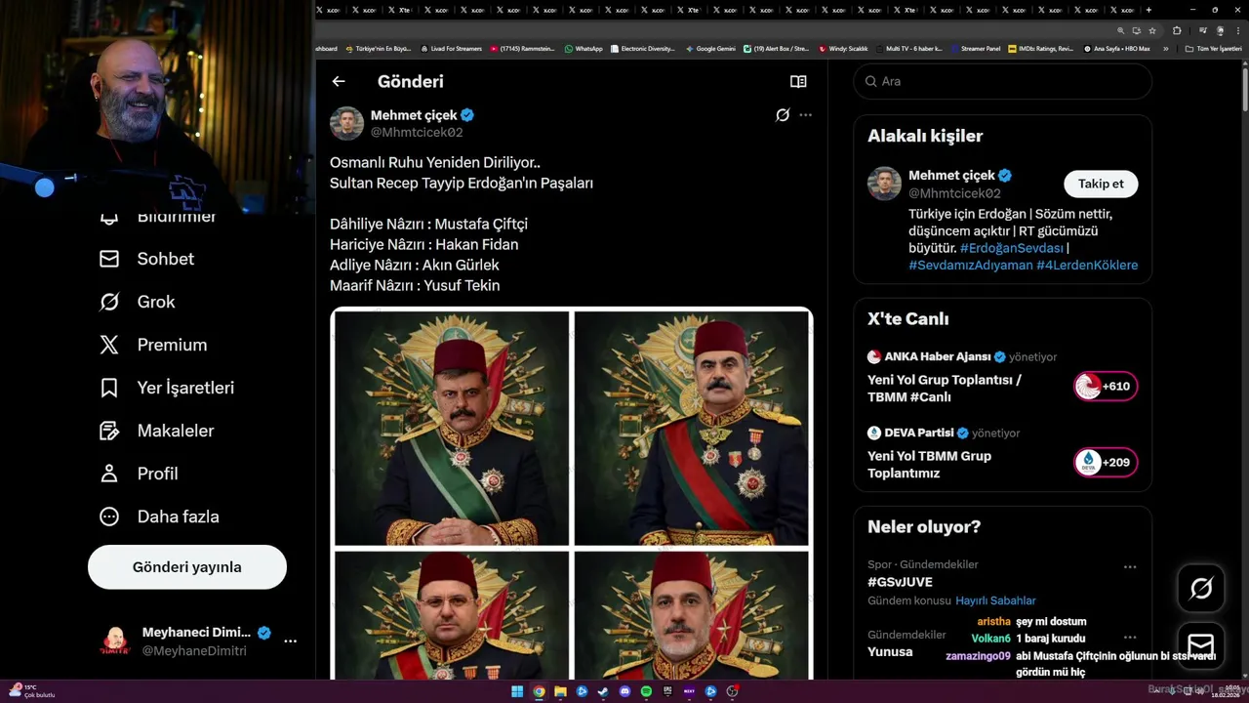This screenshot has height=703, width=1249.
Task: Open #4LerdenKöklere hashtag link
Action: click(x=1087, y=265)
